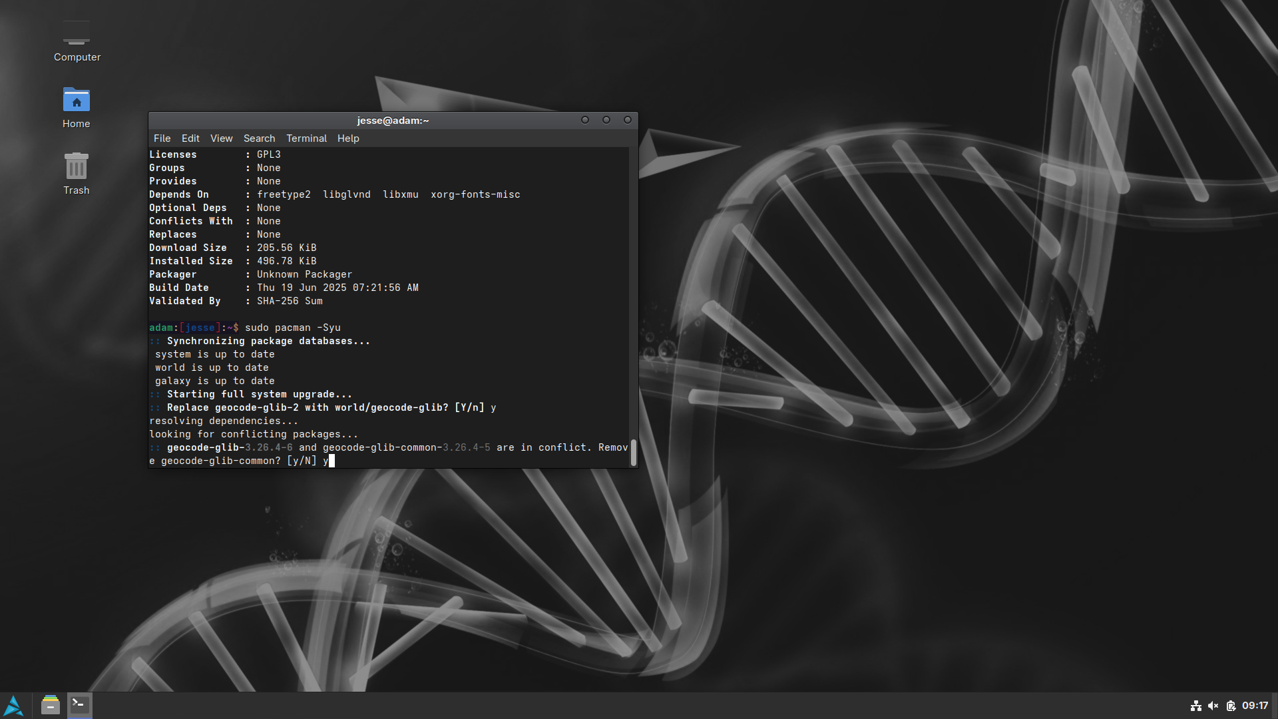
Task: Click the 'Licenses' GPL3 row
Action: (x=215, y=154)
